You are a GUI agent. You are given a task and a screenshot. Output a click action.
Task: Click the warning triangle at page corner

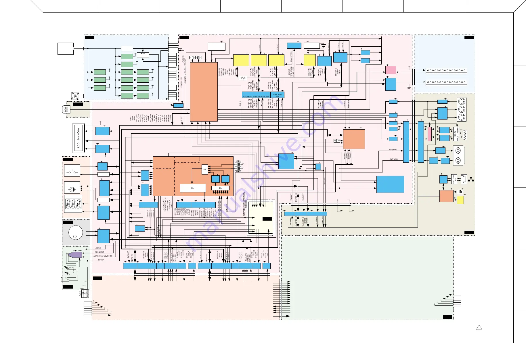pos(479,327)
